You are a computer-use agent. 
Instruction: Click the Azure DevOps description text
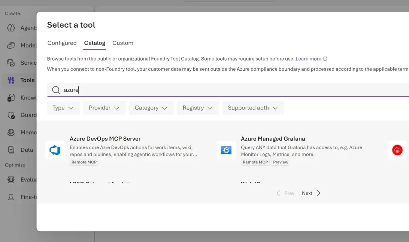133,151
